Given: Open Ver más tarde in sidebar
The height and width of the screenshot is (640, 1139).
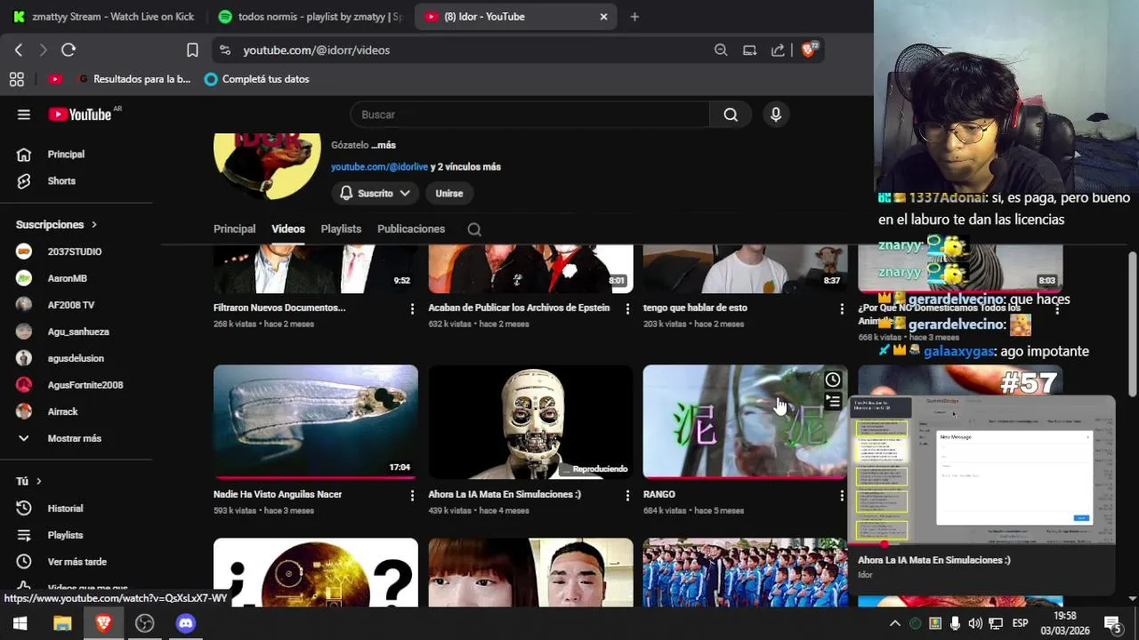Looking at the screenshot, I should (77, 562).
